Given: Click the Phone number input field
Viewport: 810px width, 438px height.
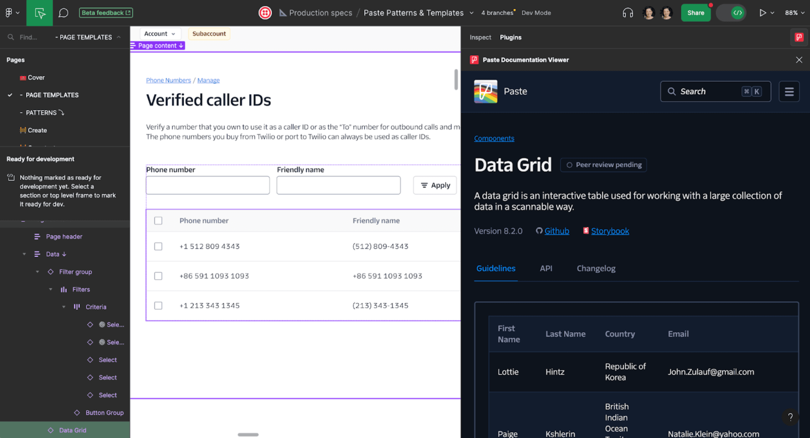Looking at the screenshot, I should [207, 185].
